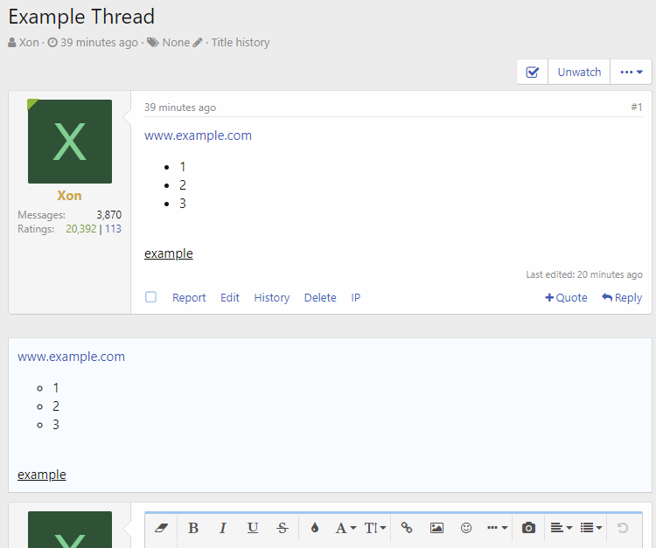Screen dimensions: 656x548
Task: Open the text alignment dropdown
Action: pos(561,528)
